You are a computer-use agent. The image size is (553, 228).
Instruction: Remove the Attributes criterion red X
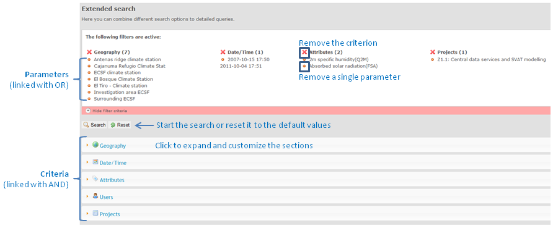tap(304, 52)
